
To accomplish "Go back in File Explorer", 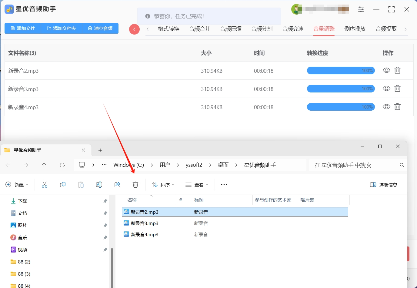I will (x=8, y=165).
